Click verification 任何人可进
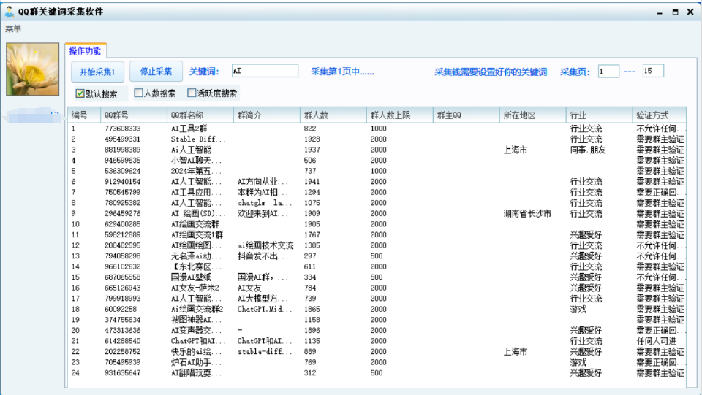702x395 pixels. 657,341
